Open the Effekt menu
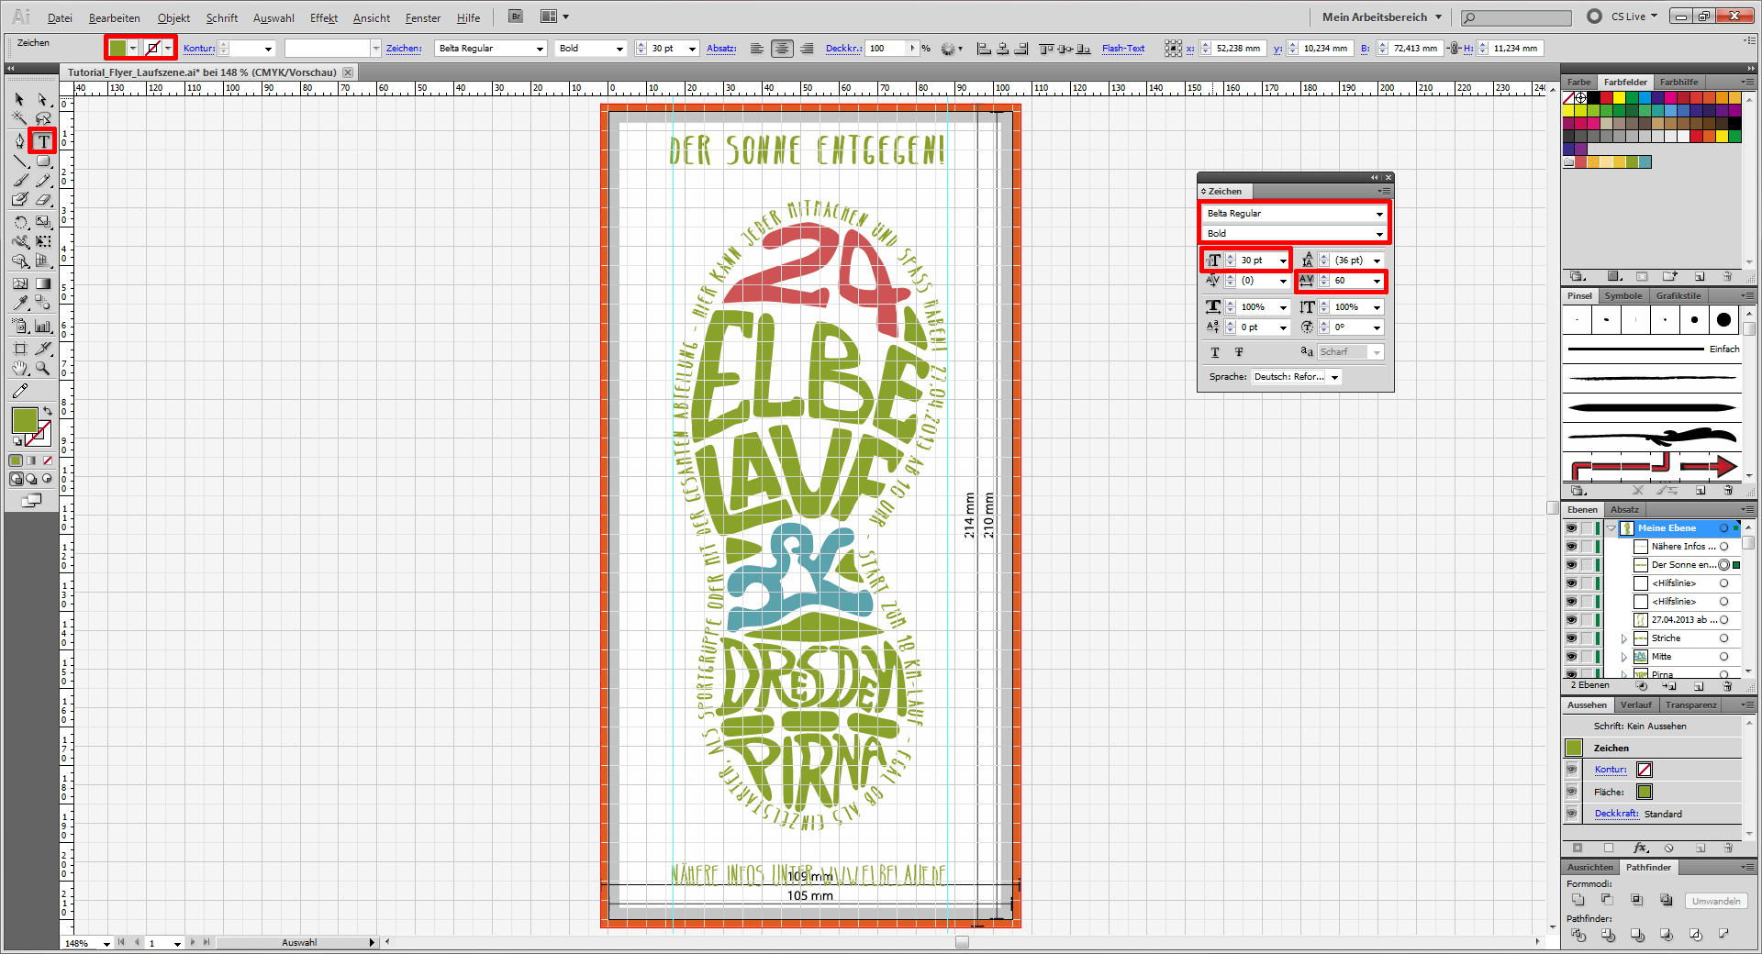Screen dimensions: 1762x954 click(x=323, y=17)
